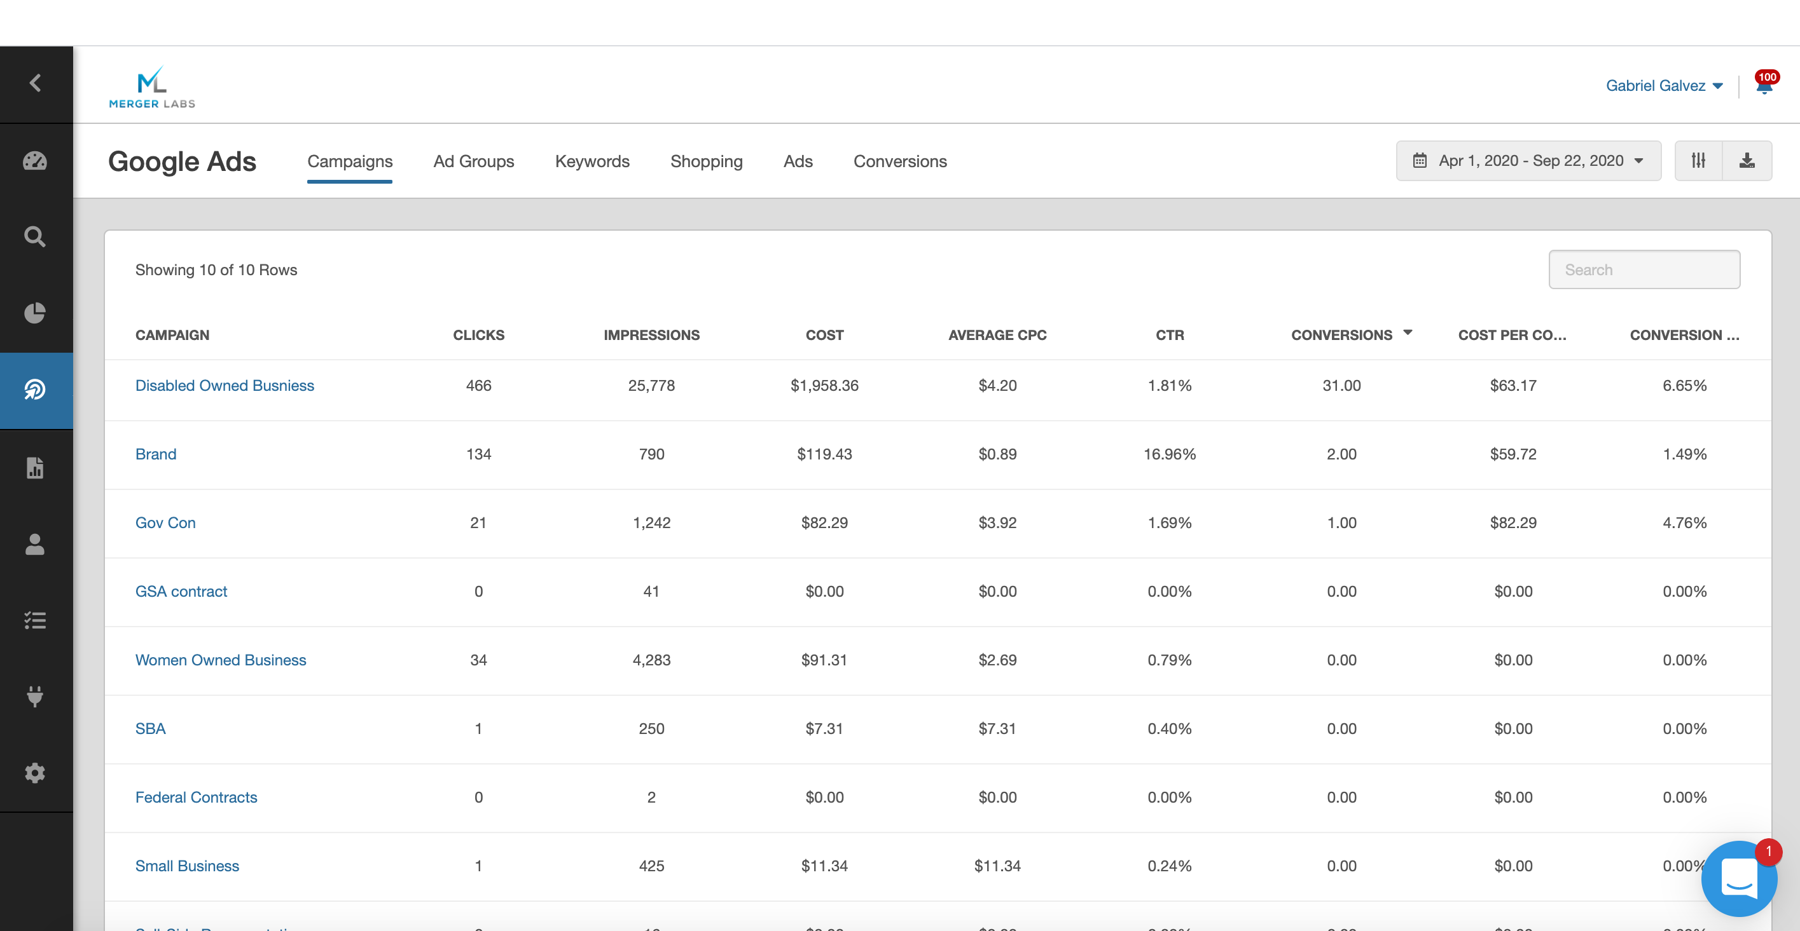Sort by the AVERAGE CPC column header
The image size is (1800, 931).
click(x=997, y=335)
